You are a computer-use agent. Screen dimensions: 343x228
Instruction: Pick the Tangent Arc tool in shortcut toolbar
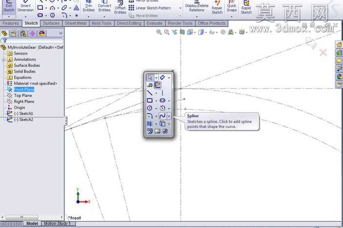coord(162,108)
